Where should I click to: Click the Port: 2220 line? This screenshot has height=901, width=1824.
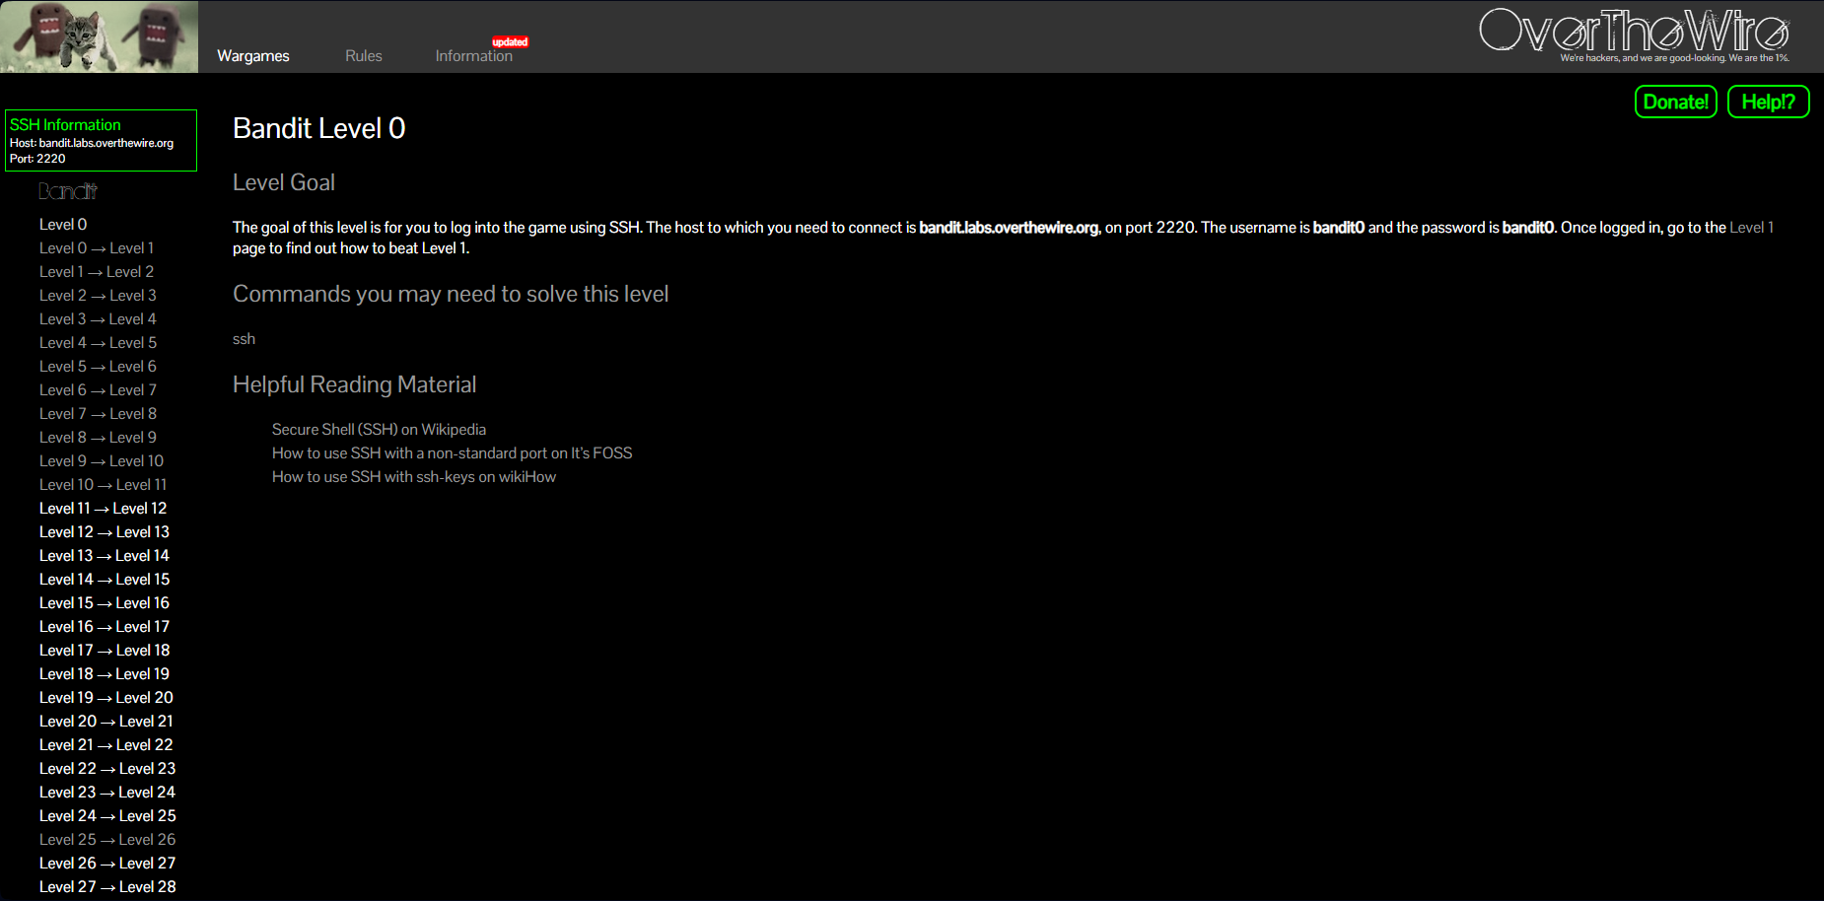click(x=37, y=159)
